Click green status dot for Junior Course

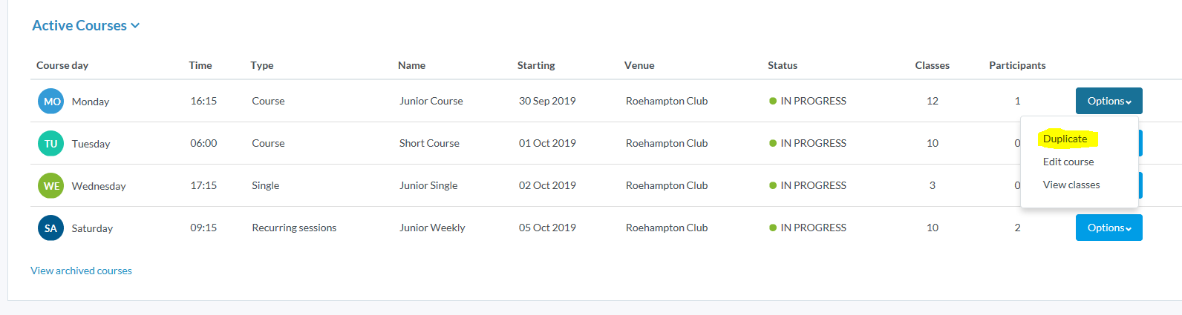(773, 102)
